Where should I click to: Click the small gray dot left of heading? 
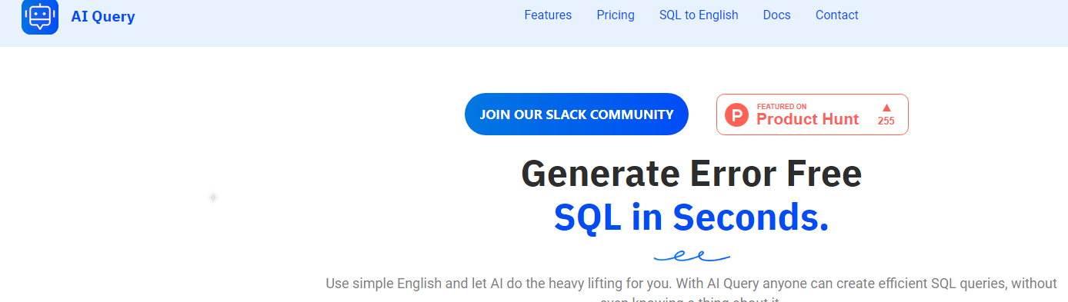(x=212, y=197)
